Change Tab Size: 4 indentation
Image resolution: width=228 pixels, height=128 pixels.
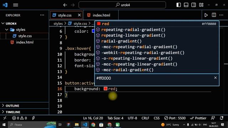115,118
